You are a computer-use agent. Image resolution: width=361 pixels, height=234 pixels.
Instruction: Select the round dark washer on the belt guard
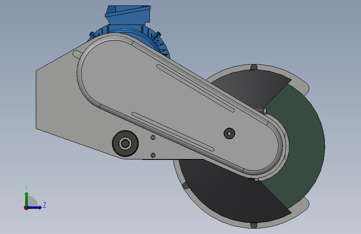tap(229, 133)
